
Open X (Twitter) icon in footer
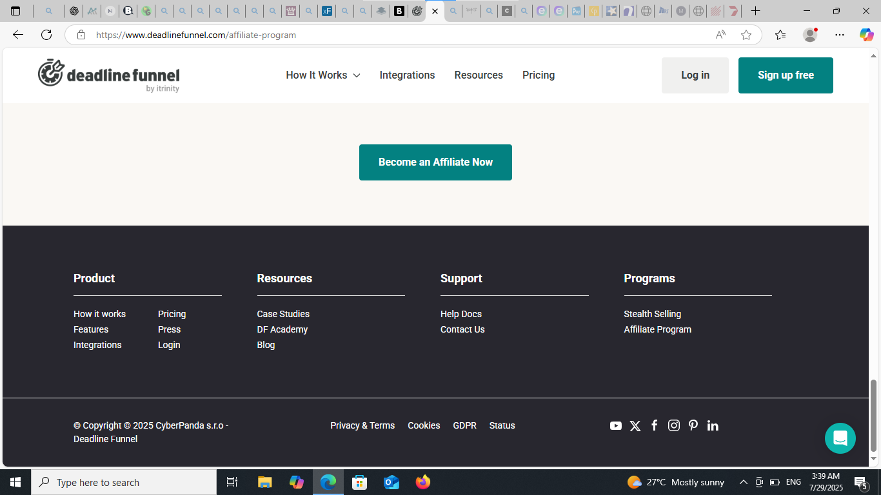click(635, 426)
